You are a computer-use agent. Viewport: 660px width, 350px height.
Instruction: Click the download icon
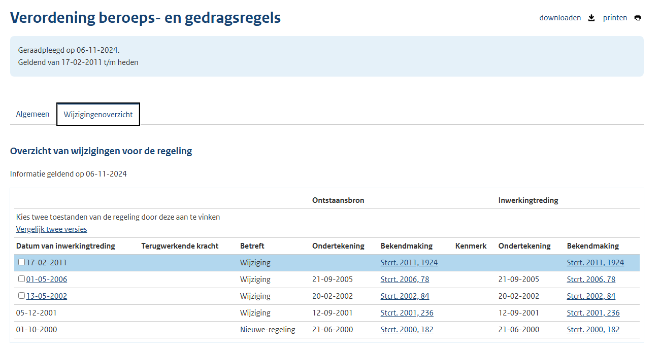tap(591, 18)
